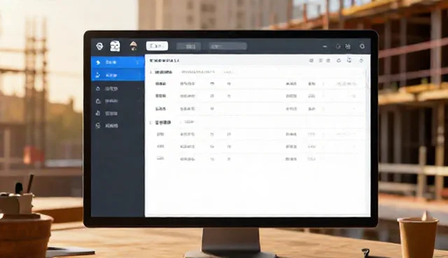The image size is (448, 258).
Task: Switch to the dark gray tab beside white pill
Action: tap(188, 46)
